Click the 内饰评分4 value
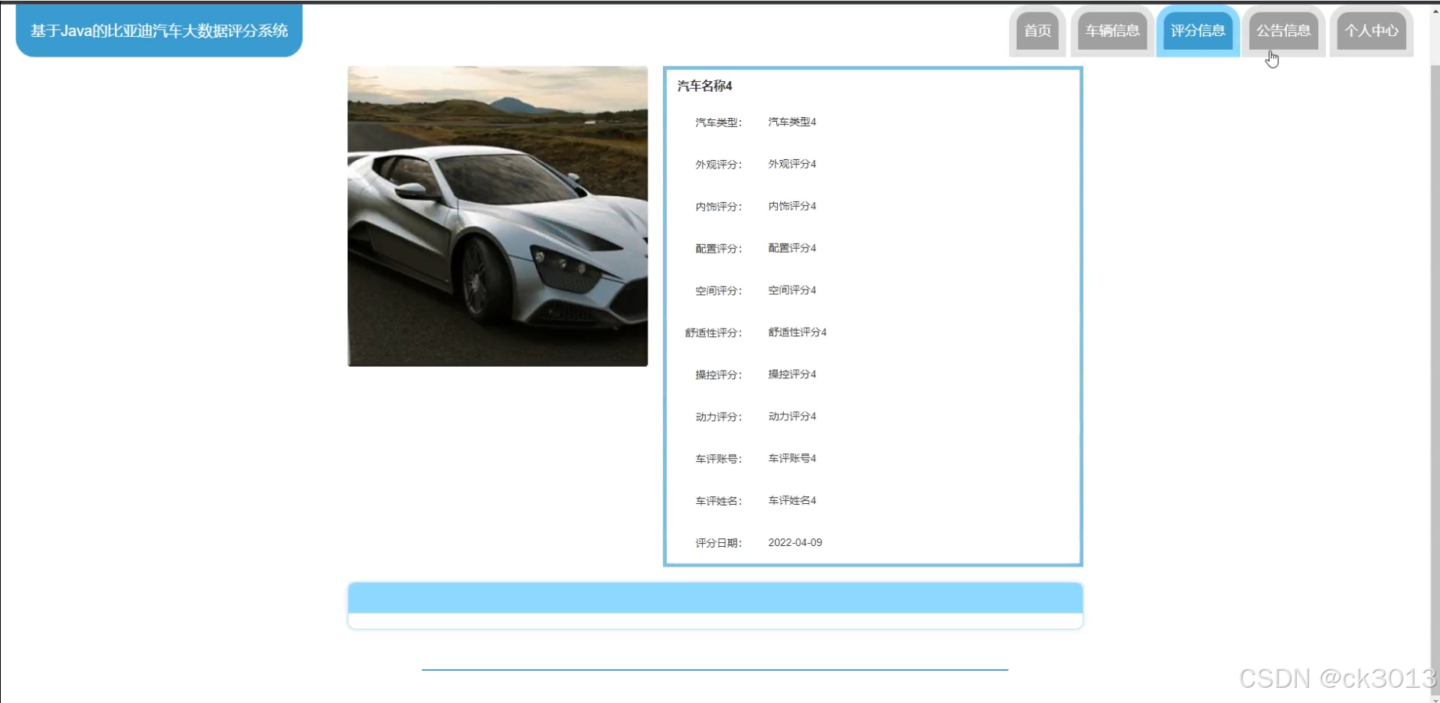This screenshot has height=703, width=1440. (792, 206)
